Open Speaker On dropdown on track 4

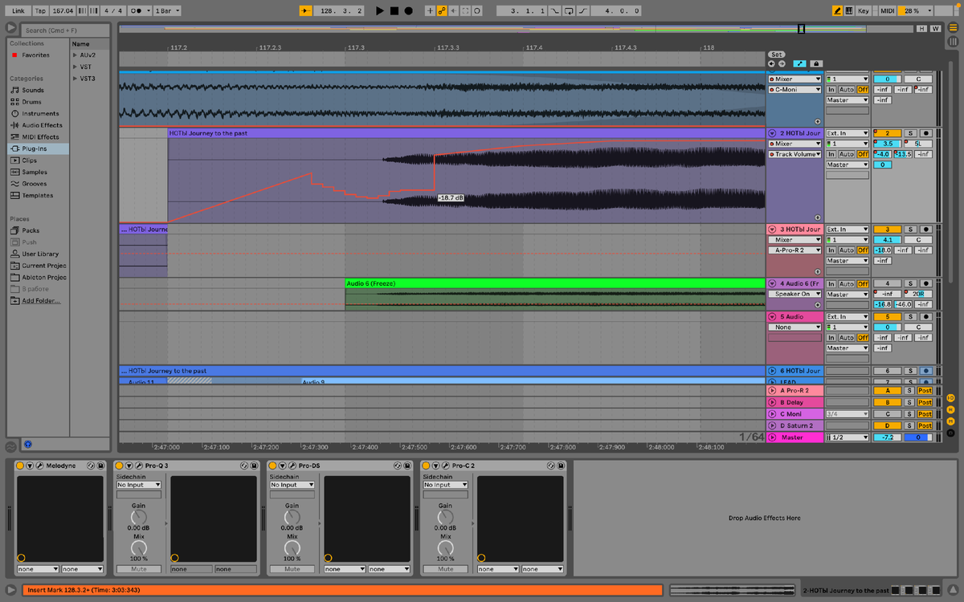pos(795,295)
